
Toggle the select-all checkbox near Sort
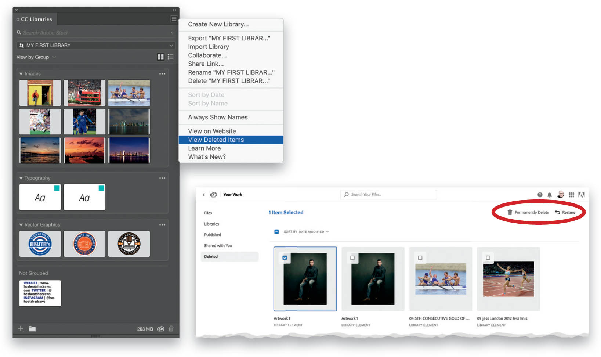pyautogui.click(x=276, y=232)
